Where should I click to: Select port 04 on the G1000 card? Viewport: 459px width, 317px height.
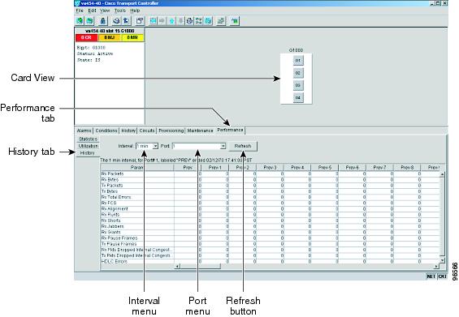(298, 97)
